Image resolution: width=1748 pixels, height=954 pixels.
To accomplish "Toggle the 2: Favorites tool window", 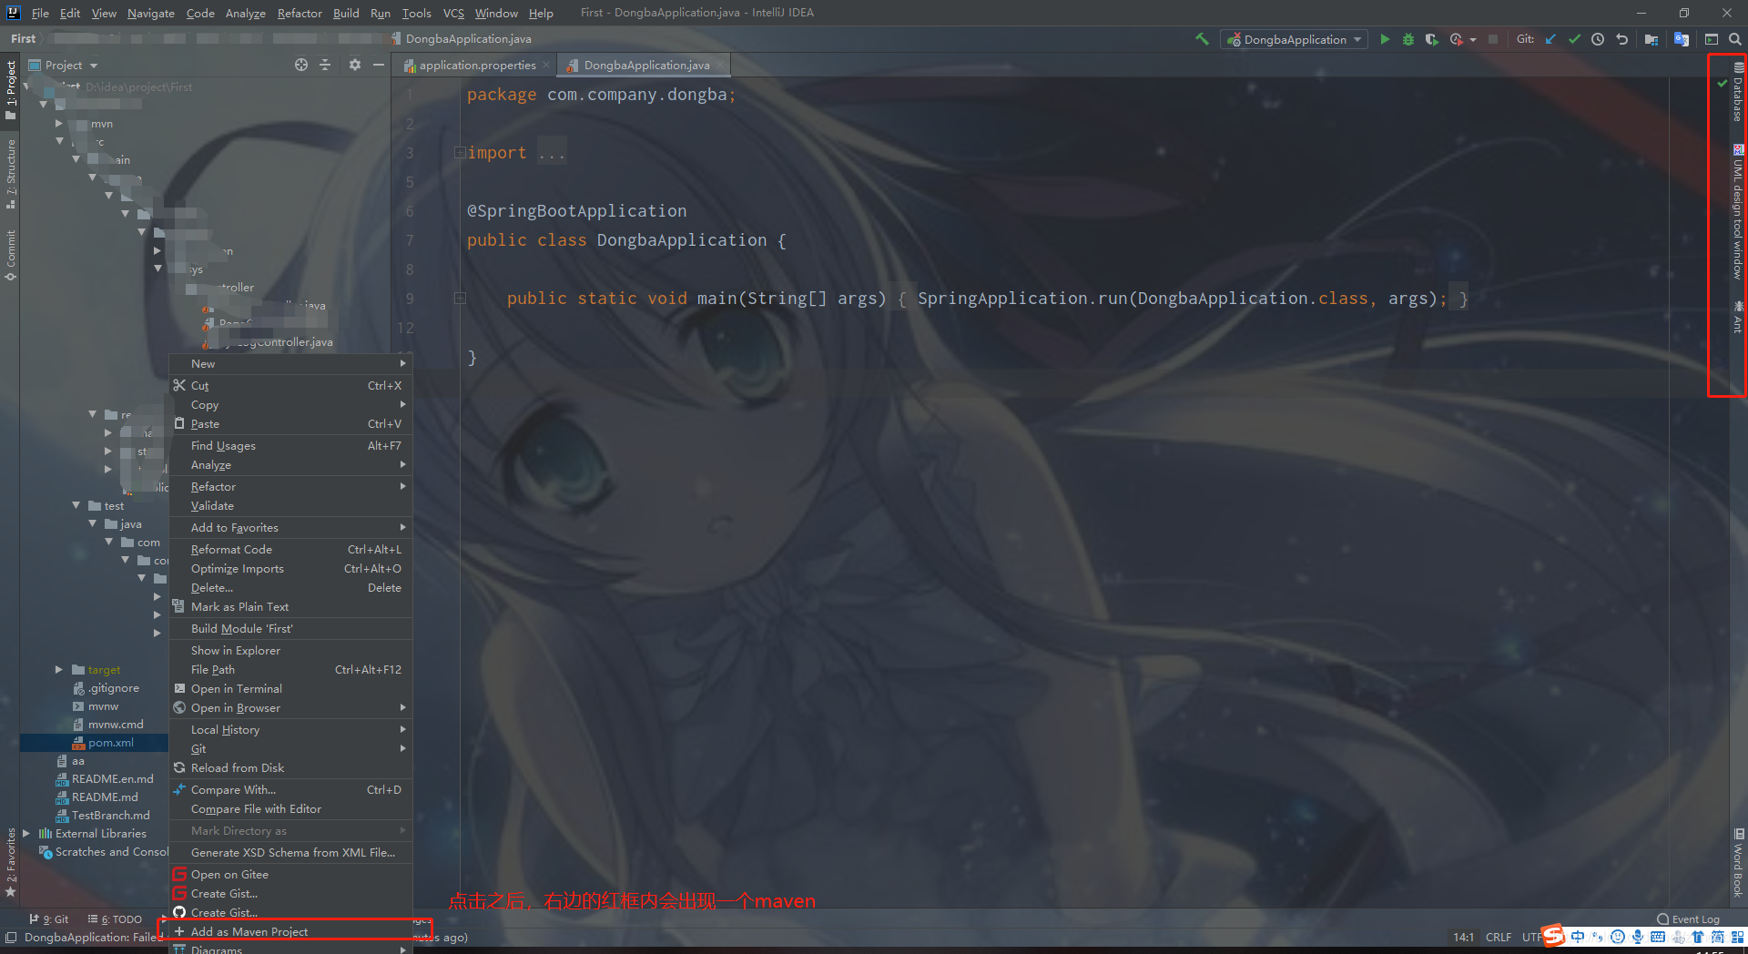I will tap(11, 862).
